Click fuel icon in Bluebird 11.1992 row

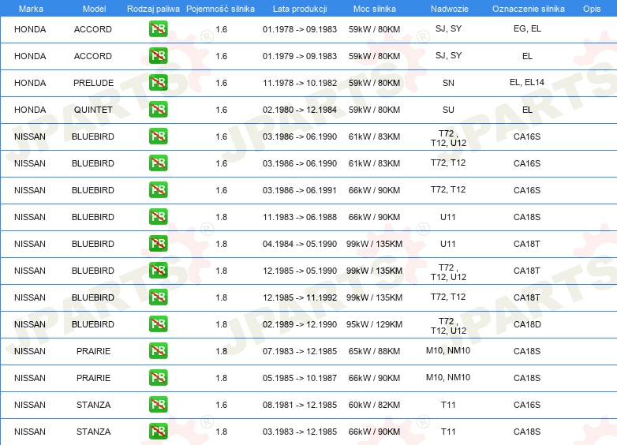(x=158, y=297)
